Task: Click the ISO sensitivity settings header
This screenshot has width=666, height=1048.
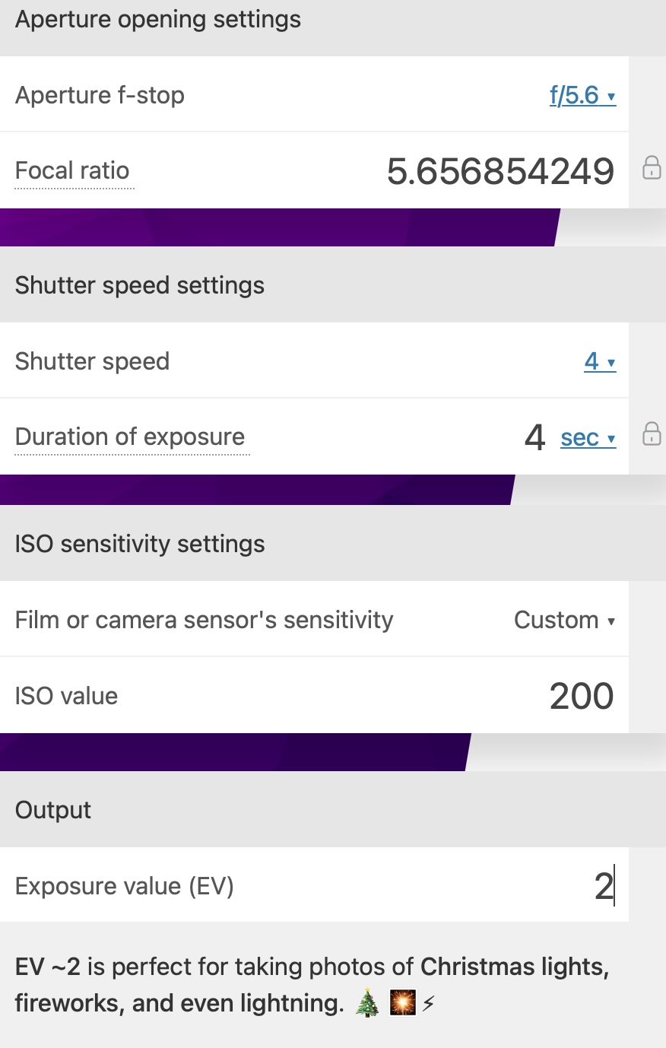Action: pos(140,544)
